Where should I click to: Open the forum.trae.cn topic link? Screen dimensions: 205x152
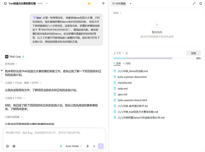pos(54,29)
